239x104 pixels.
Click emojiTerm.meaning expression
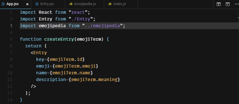coord(94,80)
